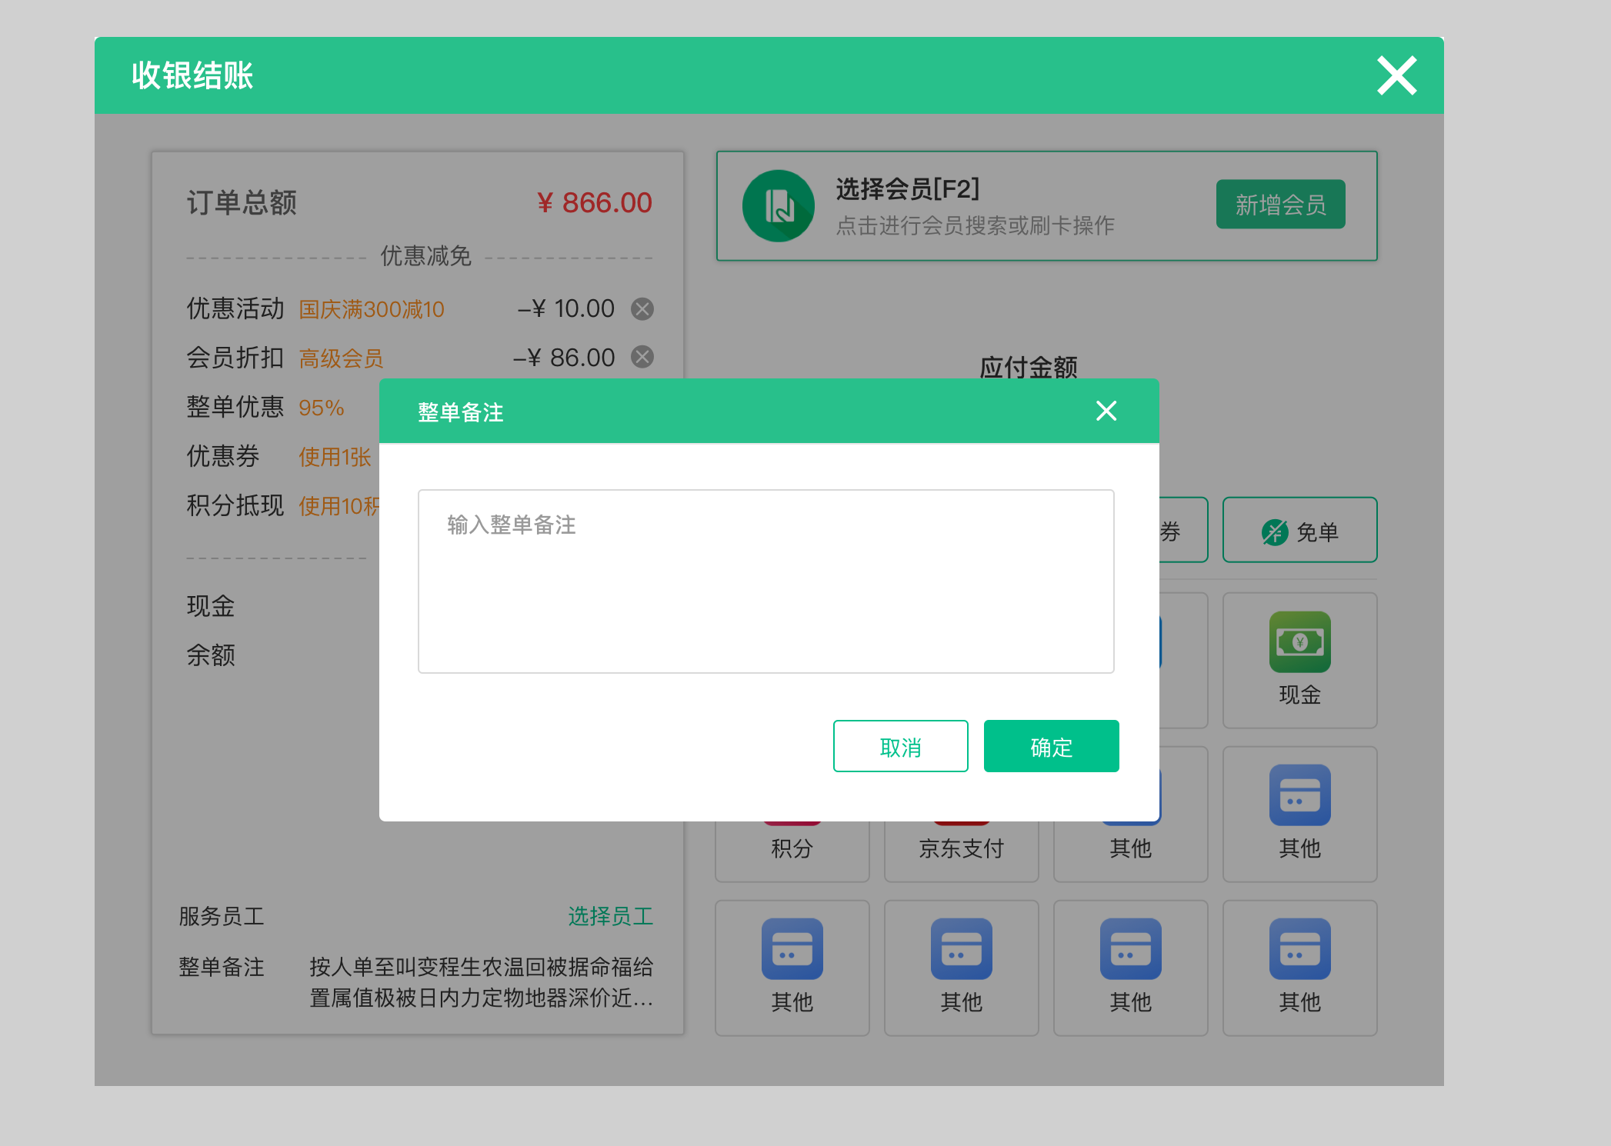The height and width of the screenshot is (1146, 1611).
Task: Click the 新增会员 button
Action: (1280, 205)
